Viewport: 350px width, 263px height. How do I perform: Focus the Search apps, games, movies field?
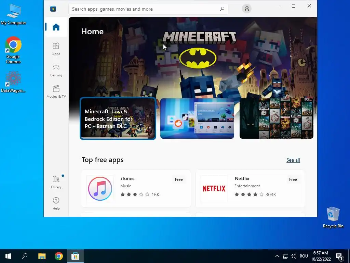tap(148, 9)
